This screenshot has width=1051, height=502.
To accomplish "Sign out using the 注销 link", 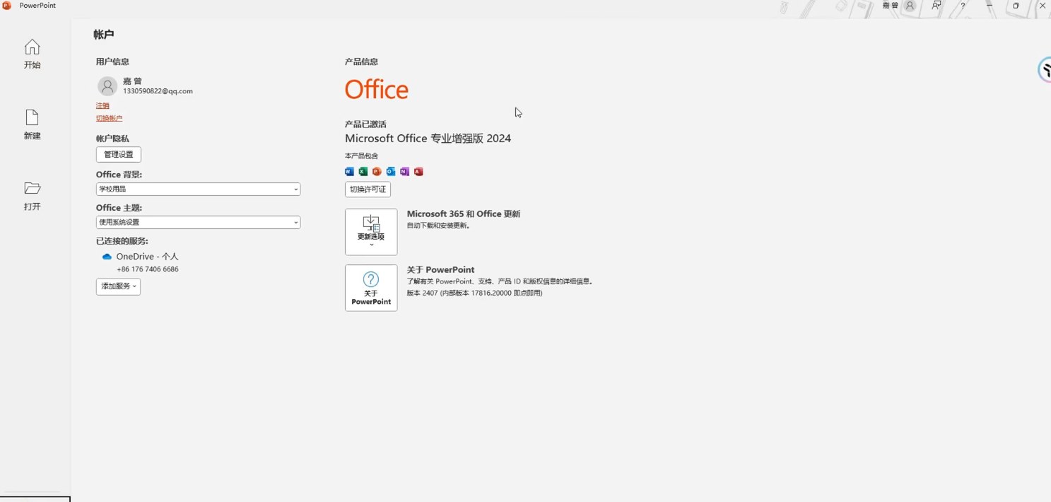I will (102, 105).
